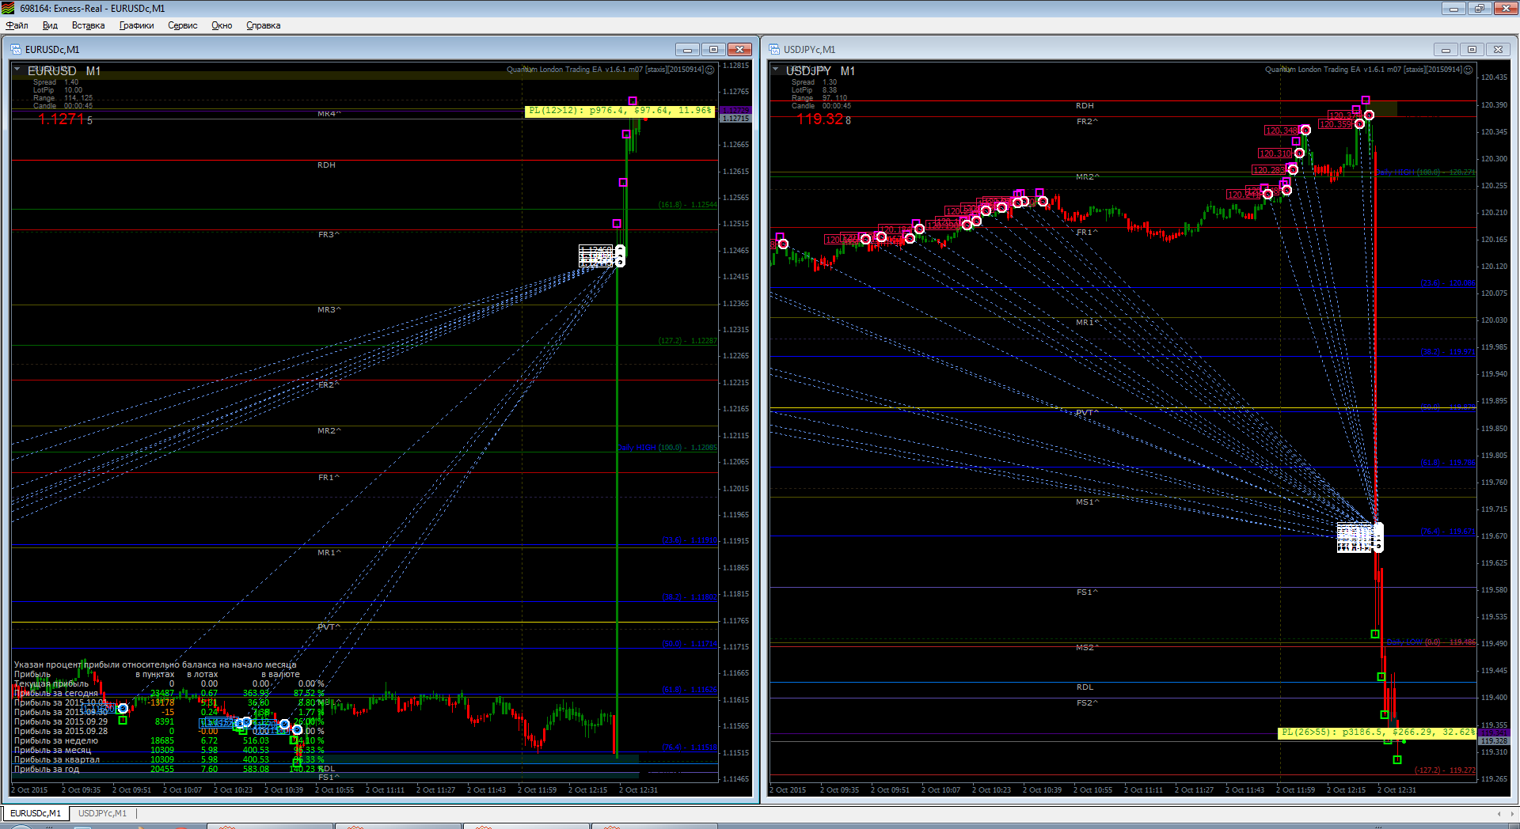Viewport: 1520px width, 829px height.
Task: Click the PVT level label on USDJPY chart
Action: [1087, 413]
